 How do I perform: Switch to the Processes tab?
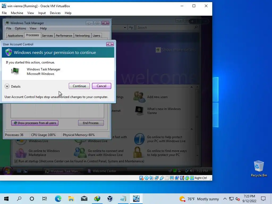tap(32, 35)
